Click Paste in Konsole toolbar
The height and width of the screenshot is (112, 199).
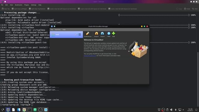pos(187,9)
